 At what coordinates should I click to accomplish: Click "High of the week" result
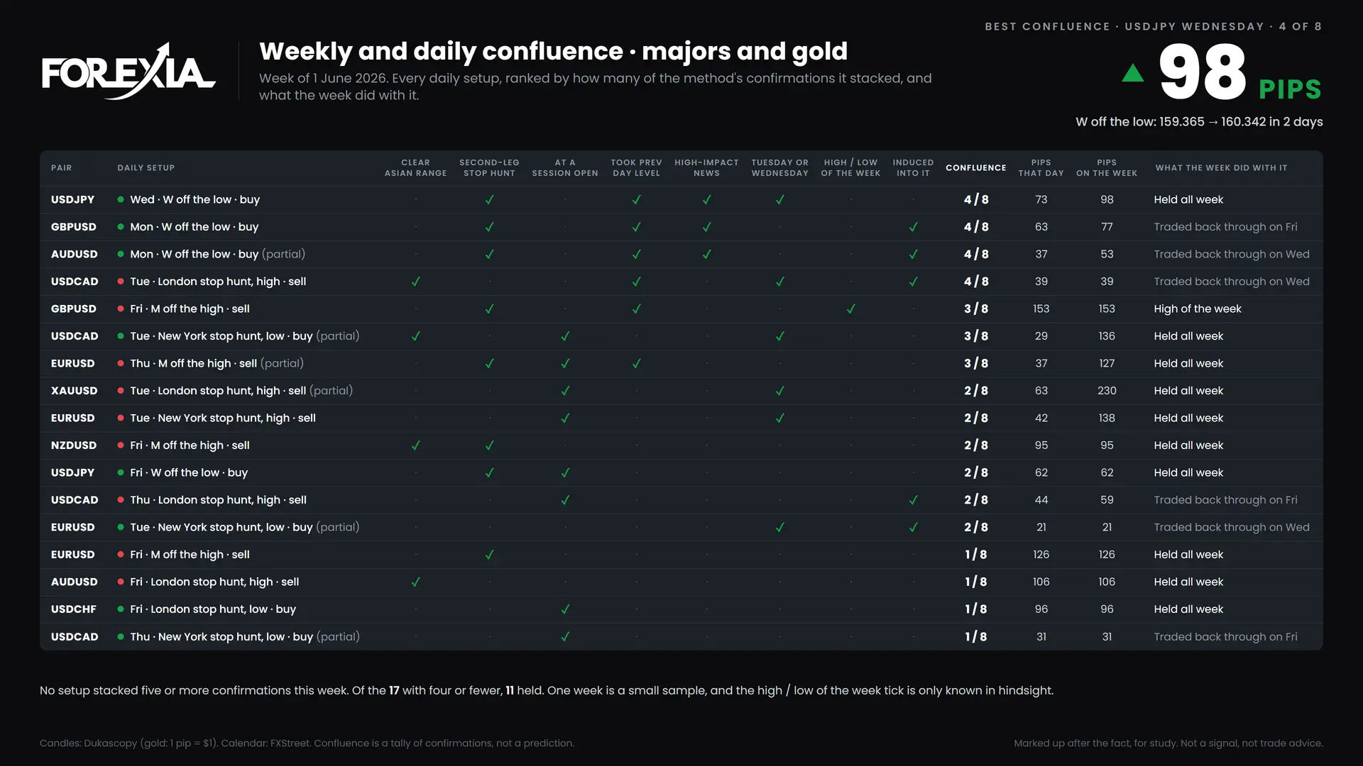point(1197,309)
